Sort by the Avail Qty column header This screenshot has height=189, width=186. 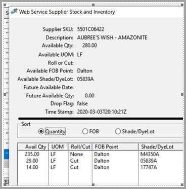point(33,146)
